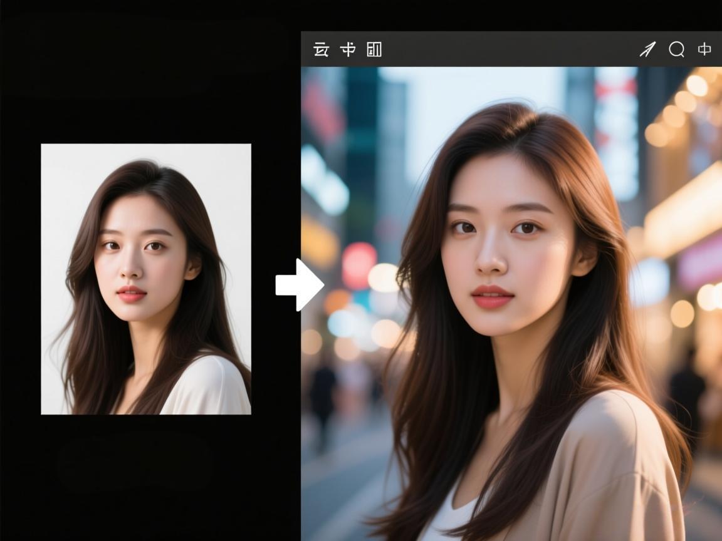The image size is (722, 541).
Task: Click the second icon in the top-left toolbar
Action: coord(348,49)
